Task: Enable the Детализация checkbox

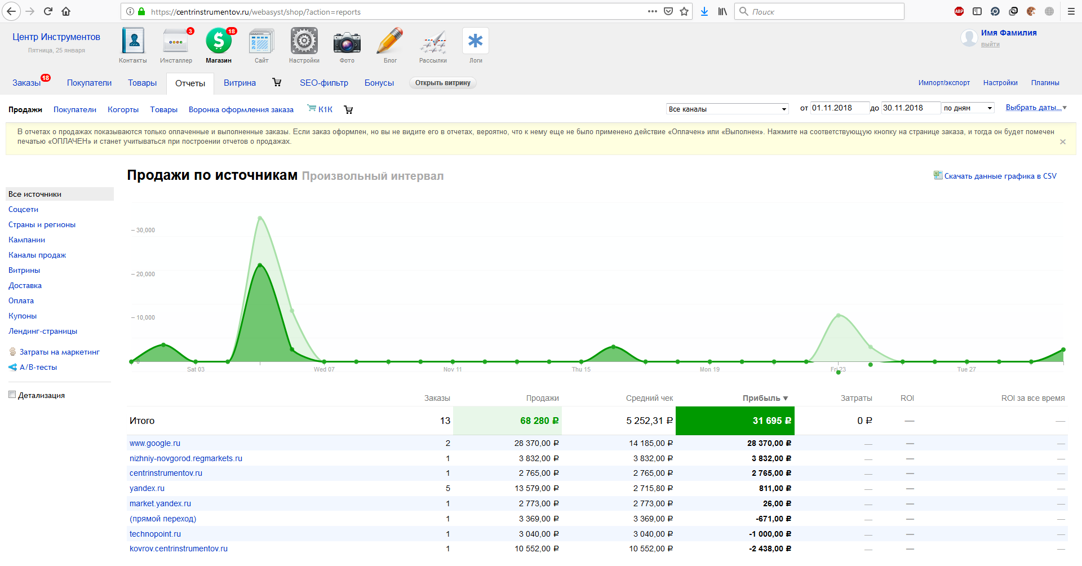Action: click(x=12, y=395)
